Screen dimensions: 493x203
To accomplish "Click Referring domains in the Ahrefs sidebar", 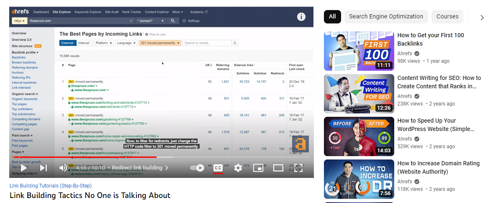I will coord(25,67).
